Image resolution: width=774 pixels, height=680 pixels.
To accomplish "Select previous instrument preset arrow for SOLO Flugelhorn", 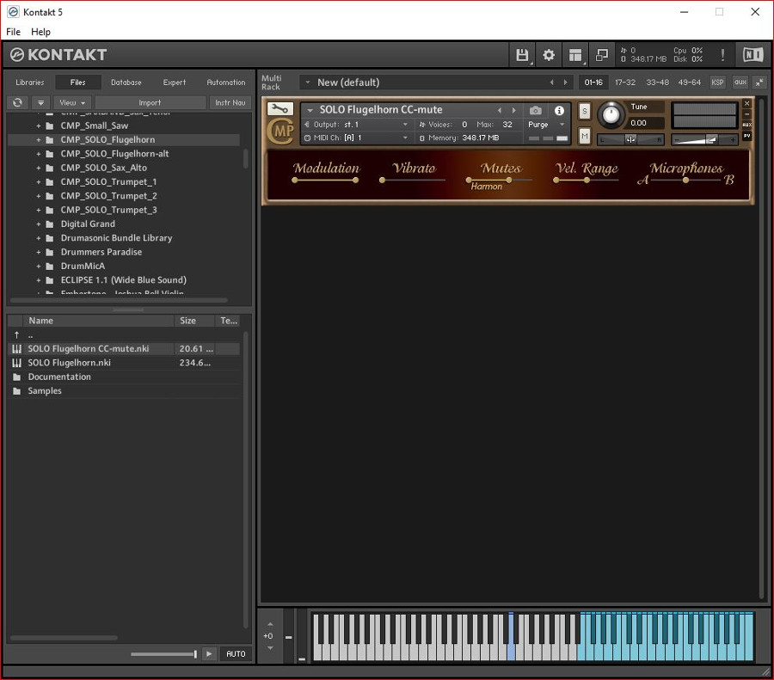I will (x=500, y=111).
